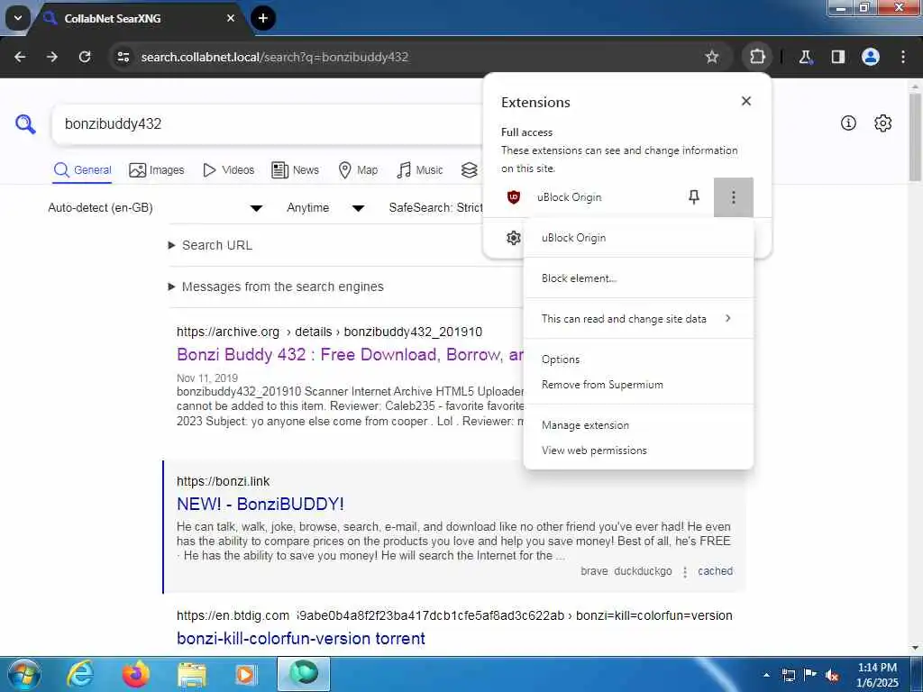Open bonzi-kill-colorfun-version torrent result
923x692 pixels.
[301, 639]
